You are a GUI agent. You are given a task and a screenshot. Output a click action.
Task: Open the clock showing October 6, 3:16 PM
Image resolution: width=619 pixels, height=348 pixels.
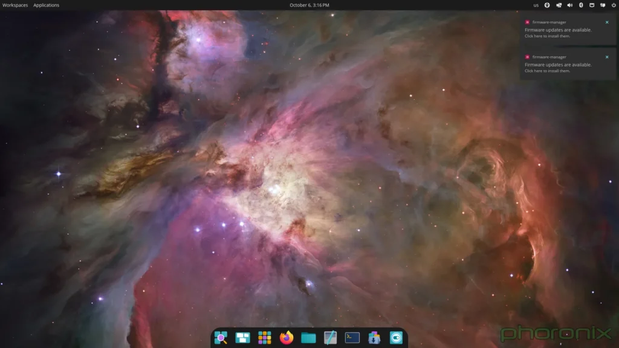click(309, 5)
